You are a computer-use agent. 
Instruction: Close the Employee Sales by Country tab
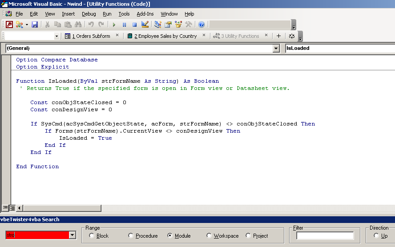click(204, 35)
